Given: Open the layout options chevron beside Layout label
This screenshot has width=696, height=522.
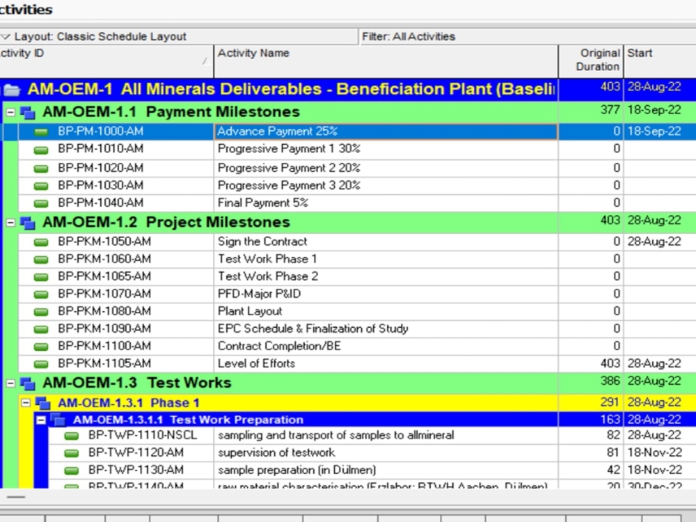Looking at the screenshot, I should click(x=6, y=36).
